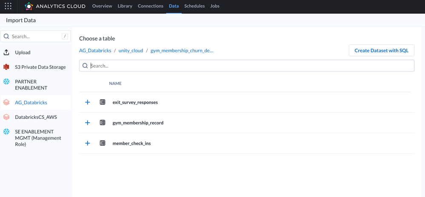Click the table search magnifier icon
Viewport: 425px width, 197px height.
click(x=85, y=66)
